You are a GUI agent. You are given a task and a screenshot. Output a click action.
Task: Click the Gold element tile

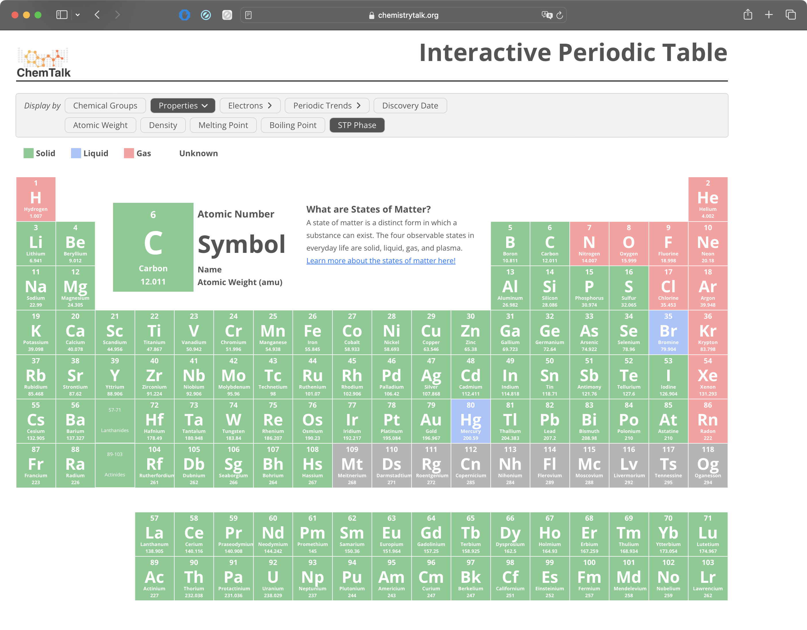pos(431,421)
